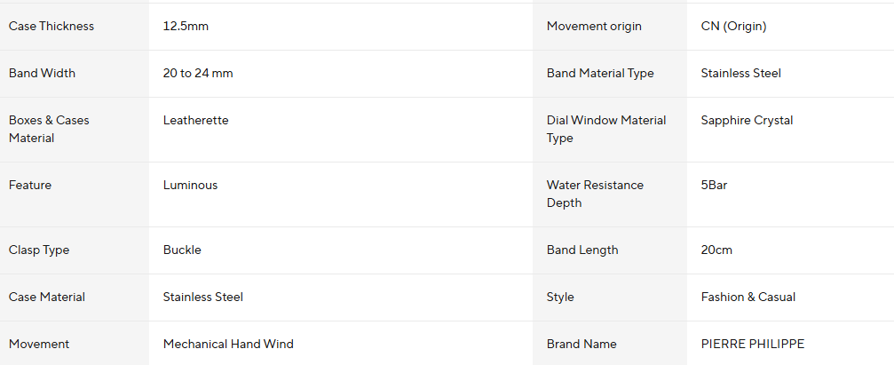This screenshot has width=894, height=365.
Task: Click the Water Resistance Depth label
Action: 595,194
